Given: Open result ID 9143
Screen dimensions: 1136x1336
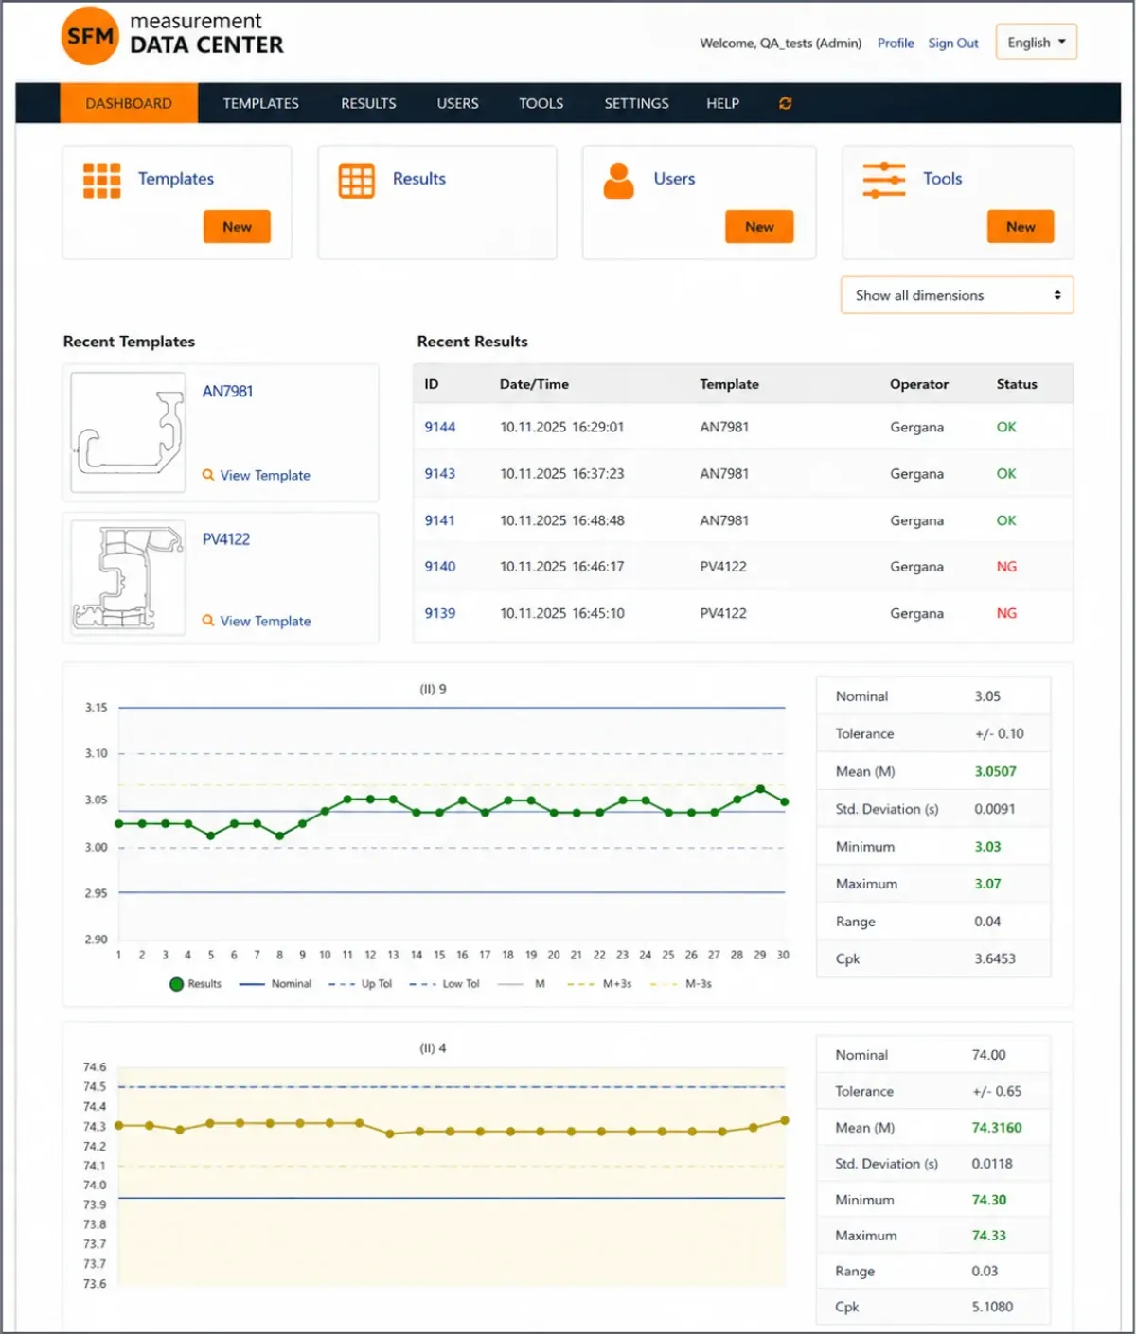Looking at the screenshot, I should [x=439, y=473].
